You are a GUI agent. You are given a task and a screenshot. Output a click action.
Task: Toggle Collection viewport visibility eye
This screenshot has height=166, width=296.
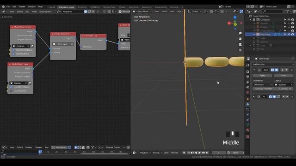(289, 20)
